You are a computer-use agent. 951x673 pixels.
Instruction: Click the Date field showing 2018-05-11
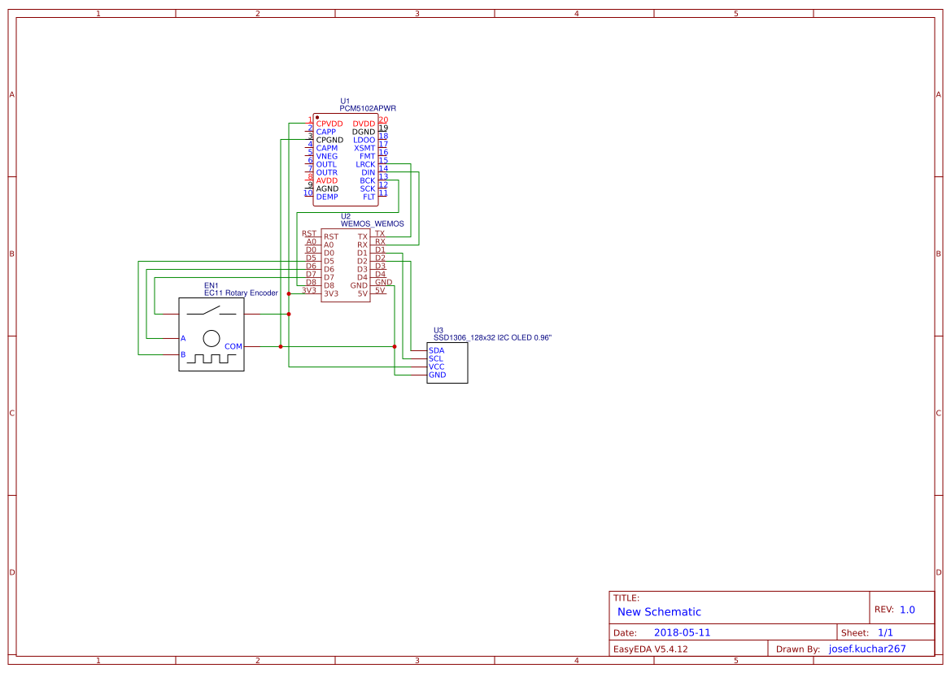pos(682,632)
